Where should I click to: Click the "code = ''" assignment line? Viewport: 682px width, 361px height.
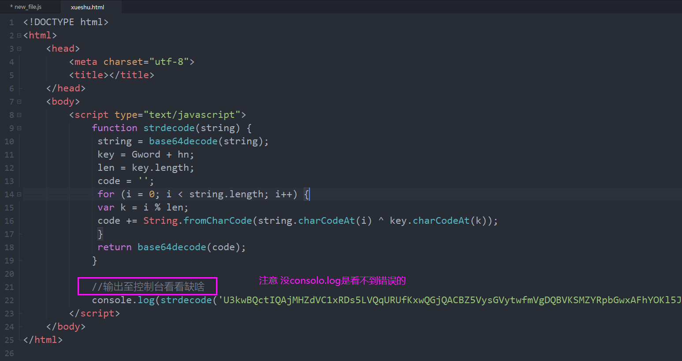(126, 181)
